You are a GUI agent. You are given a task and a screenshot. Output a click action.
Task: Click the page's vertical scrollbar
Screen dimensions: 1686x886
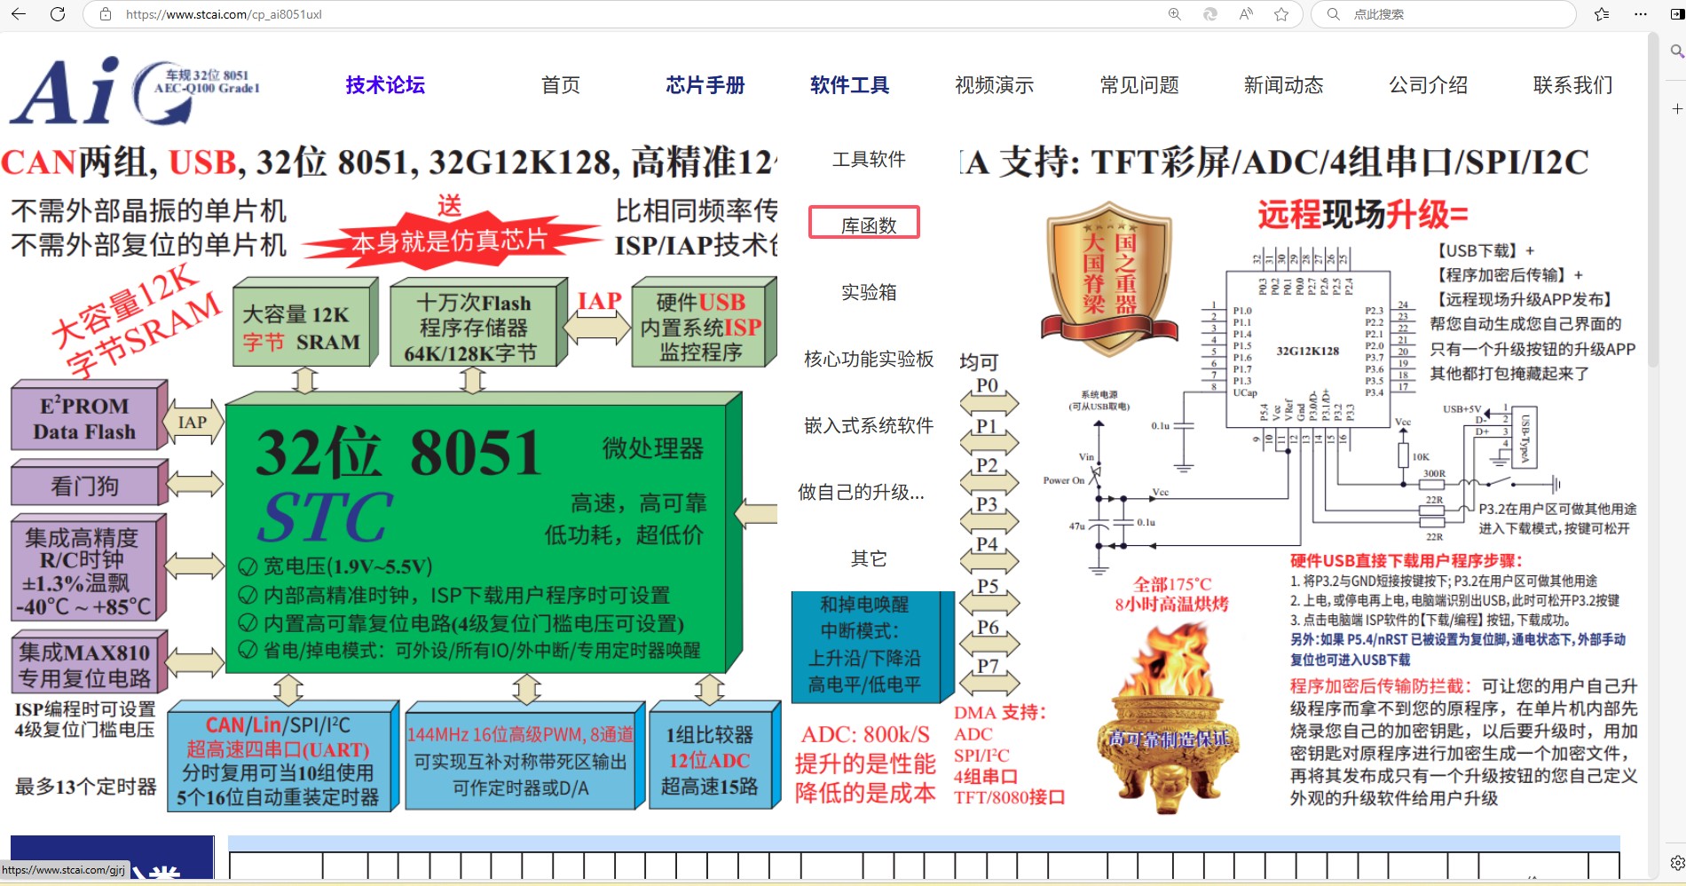[x=1653, y=200]
